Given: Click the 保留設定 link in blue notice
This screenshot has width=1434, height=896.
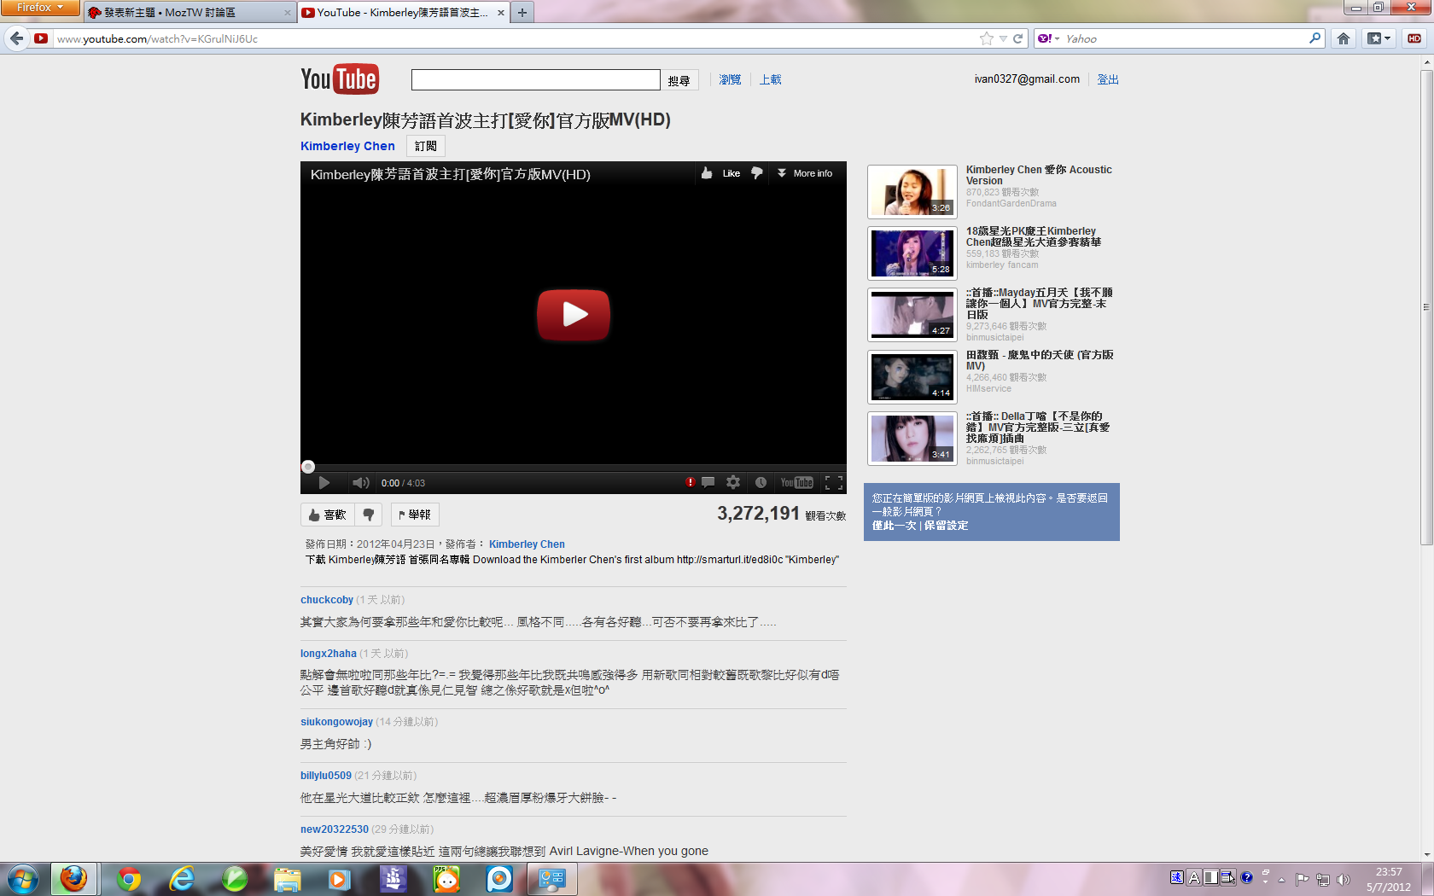Looking at the screenshot, I should pos(946,526).
